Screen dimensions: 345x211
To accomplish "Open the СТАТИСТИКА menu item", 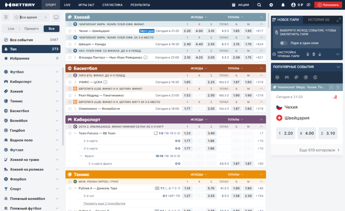I will (x=112, y=5).
